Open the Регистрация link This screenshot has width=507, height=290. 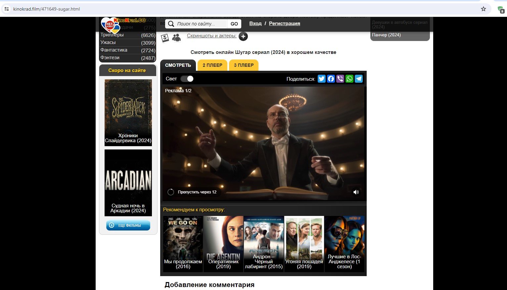284,23
